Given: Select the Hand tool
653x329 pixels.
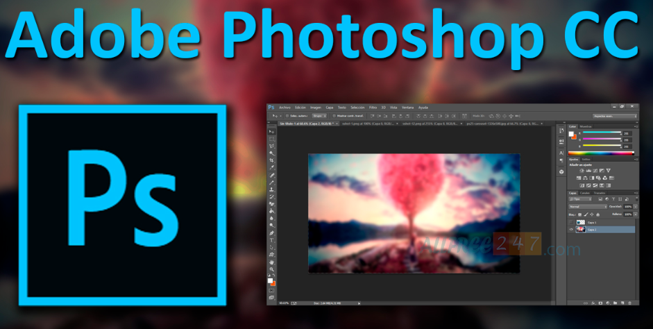Looking at the screenshot, I should (x=272, y=262).
